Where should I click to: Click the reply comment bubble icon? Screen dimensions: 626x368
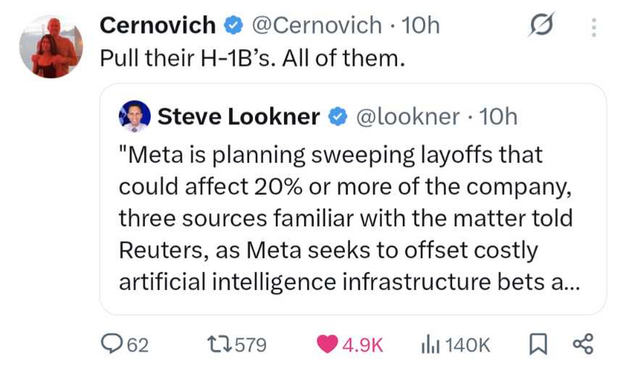coord(113,344)
